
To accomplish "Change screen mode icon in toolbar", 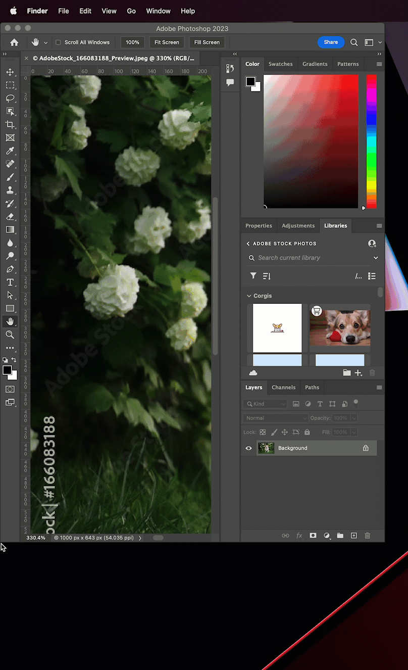I will (x=10, y=403).
